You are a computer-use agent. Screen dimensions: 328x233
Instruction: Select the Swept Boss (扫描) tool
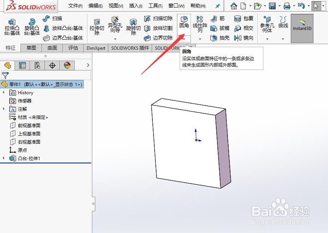click(52, 18)
